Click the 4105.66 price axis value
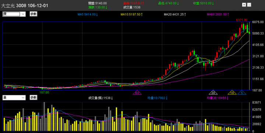The height and width of the screenshot is (133, 265). pos(258,45)
